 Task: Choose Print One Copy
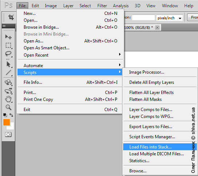point(70,99)
